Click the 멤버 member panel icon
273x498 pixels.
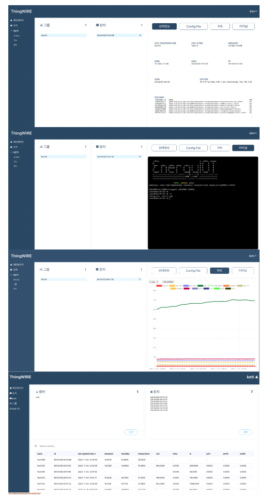click(x=37, y=392)
